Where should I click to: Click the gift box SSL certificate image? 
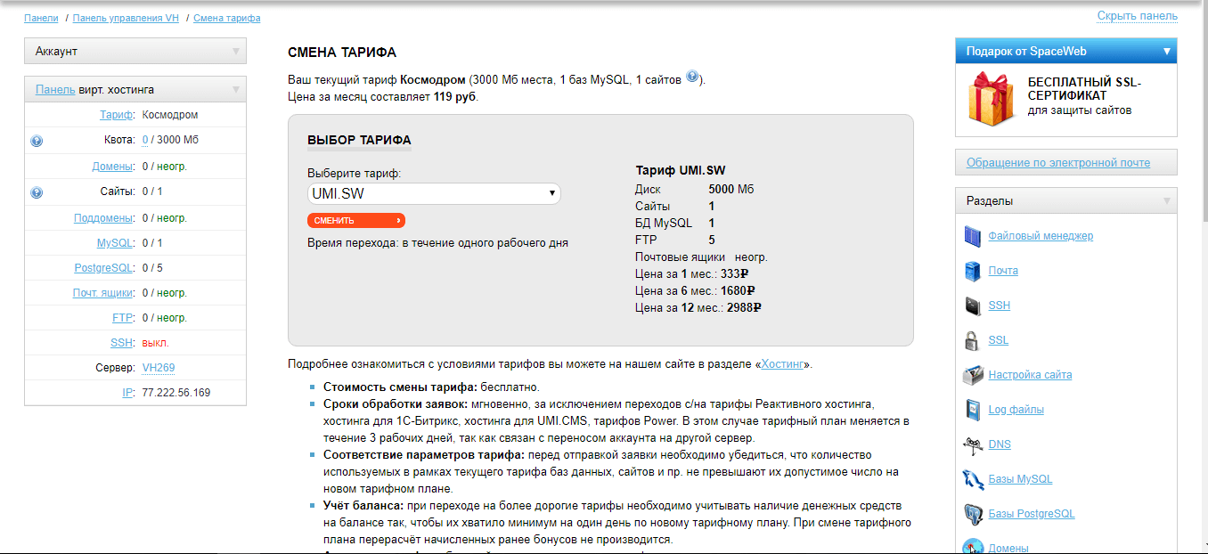pos(992,97)
